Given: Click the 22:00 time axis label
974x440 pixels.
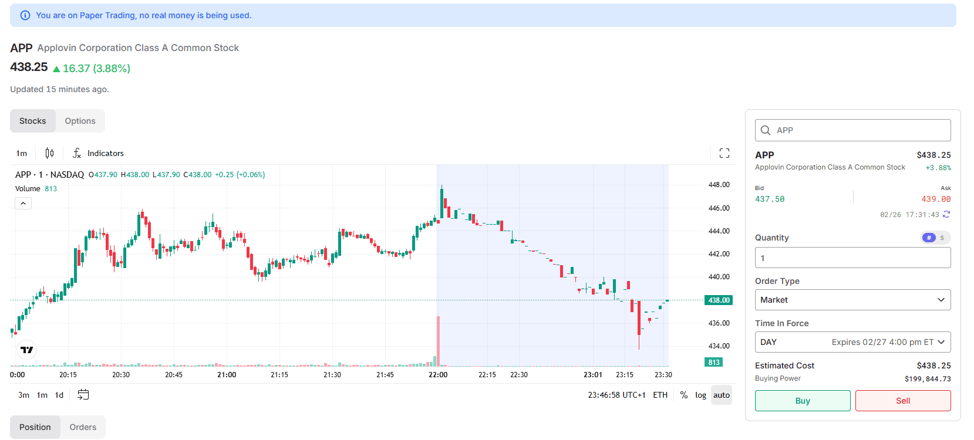Looking at the screenshot, I should [438, 375].
